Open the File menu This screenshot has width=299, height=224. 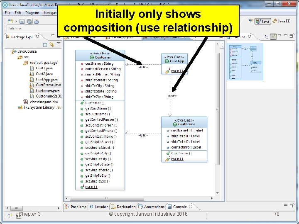pyautogui.click(x=7, y=13)
